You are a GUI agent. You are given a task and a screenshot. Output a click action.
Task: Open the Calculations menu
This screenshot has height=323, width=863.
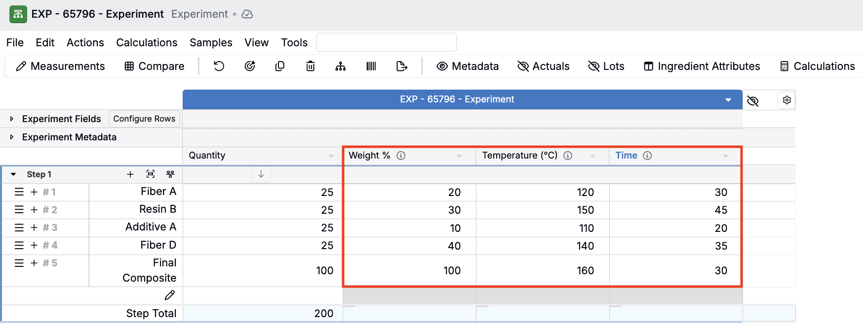147,42
